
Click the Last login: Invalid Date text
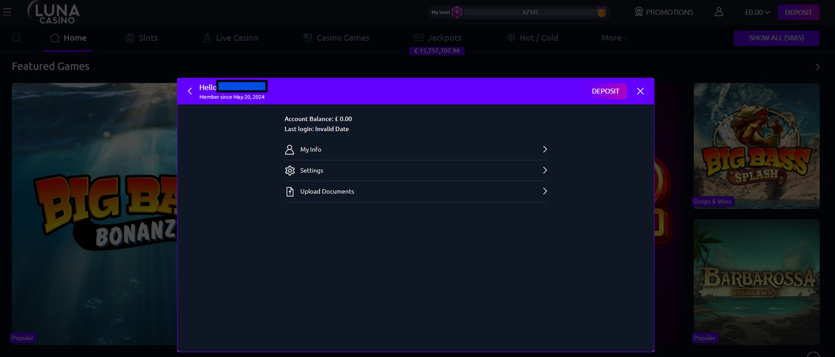(x=316, y=129)
